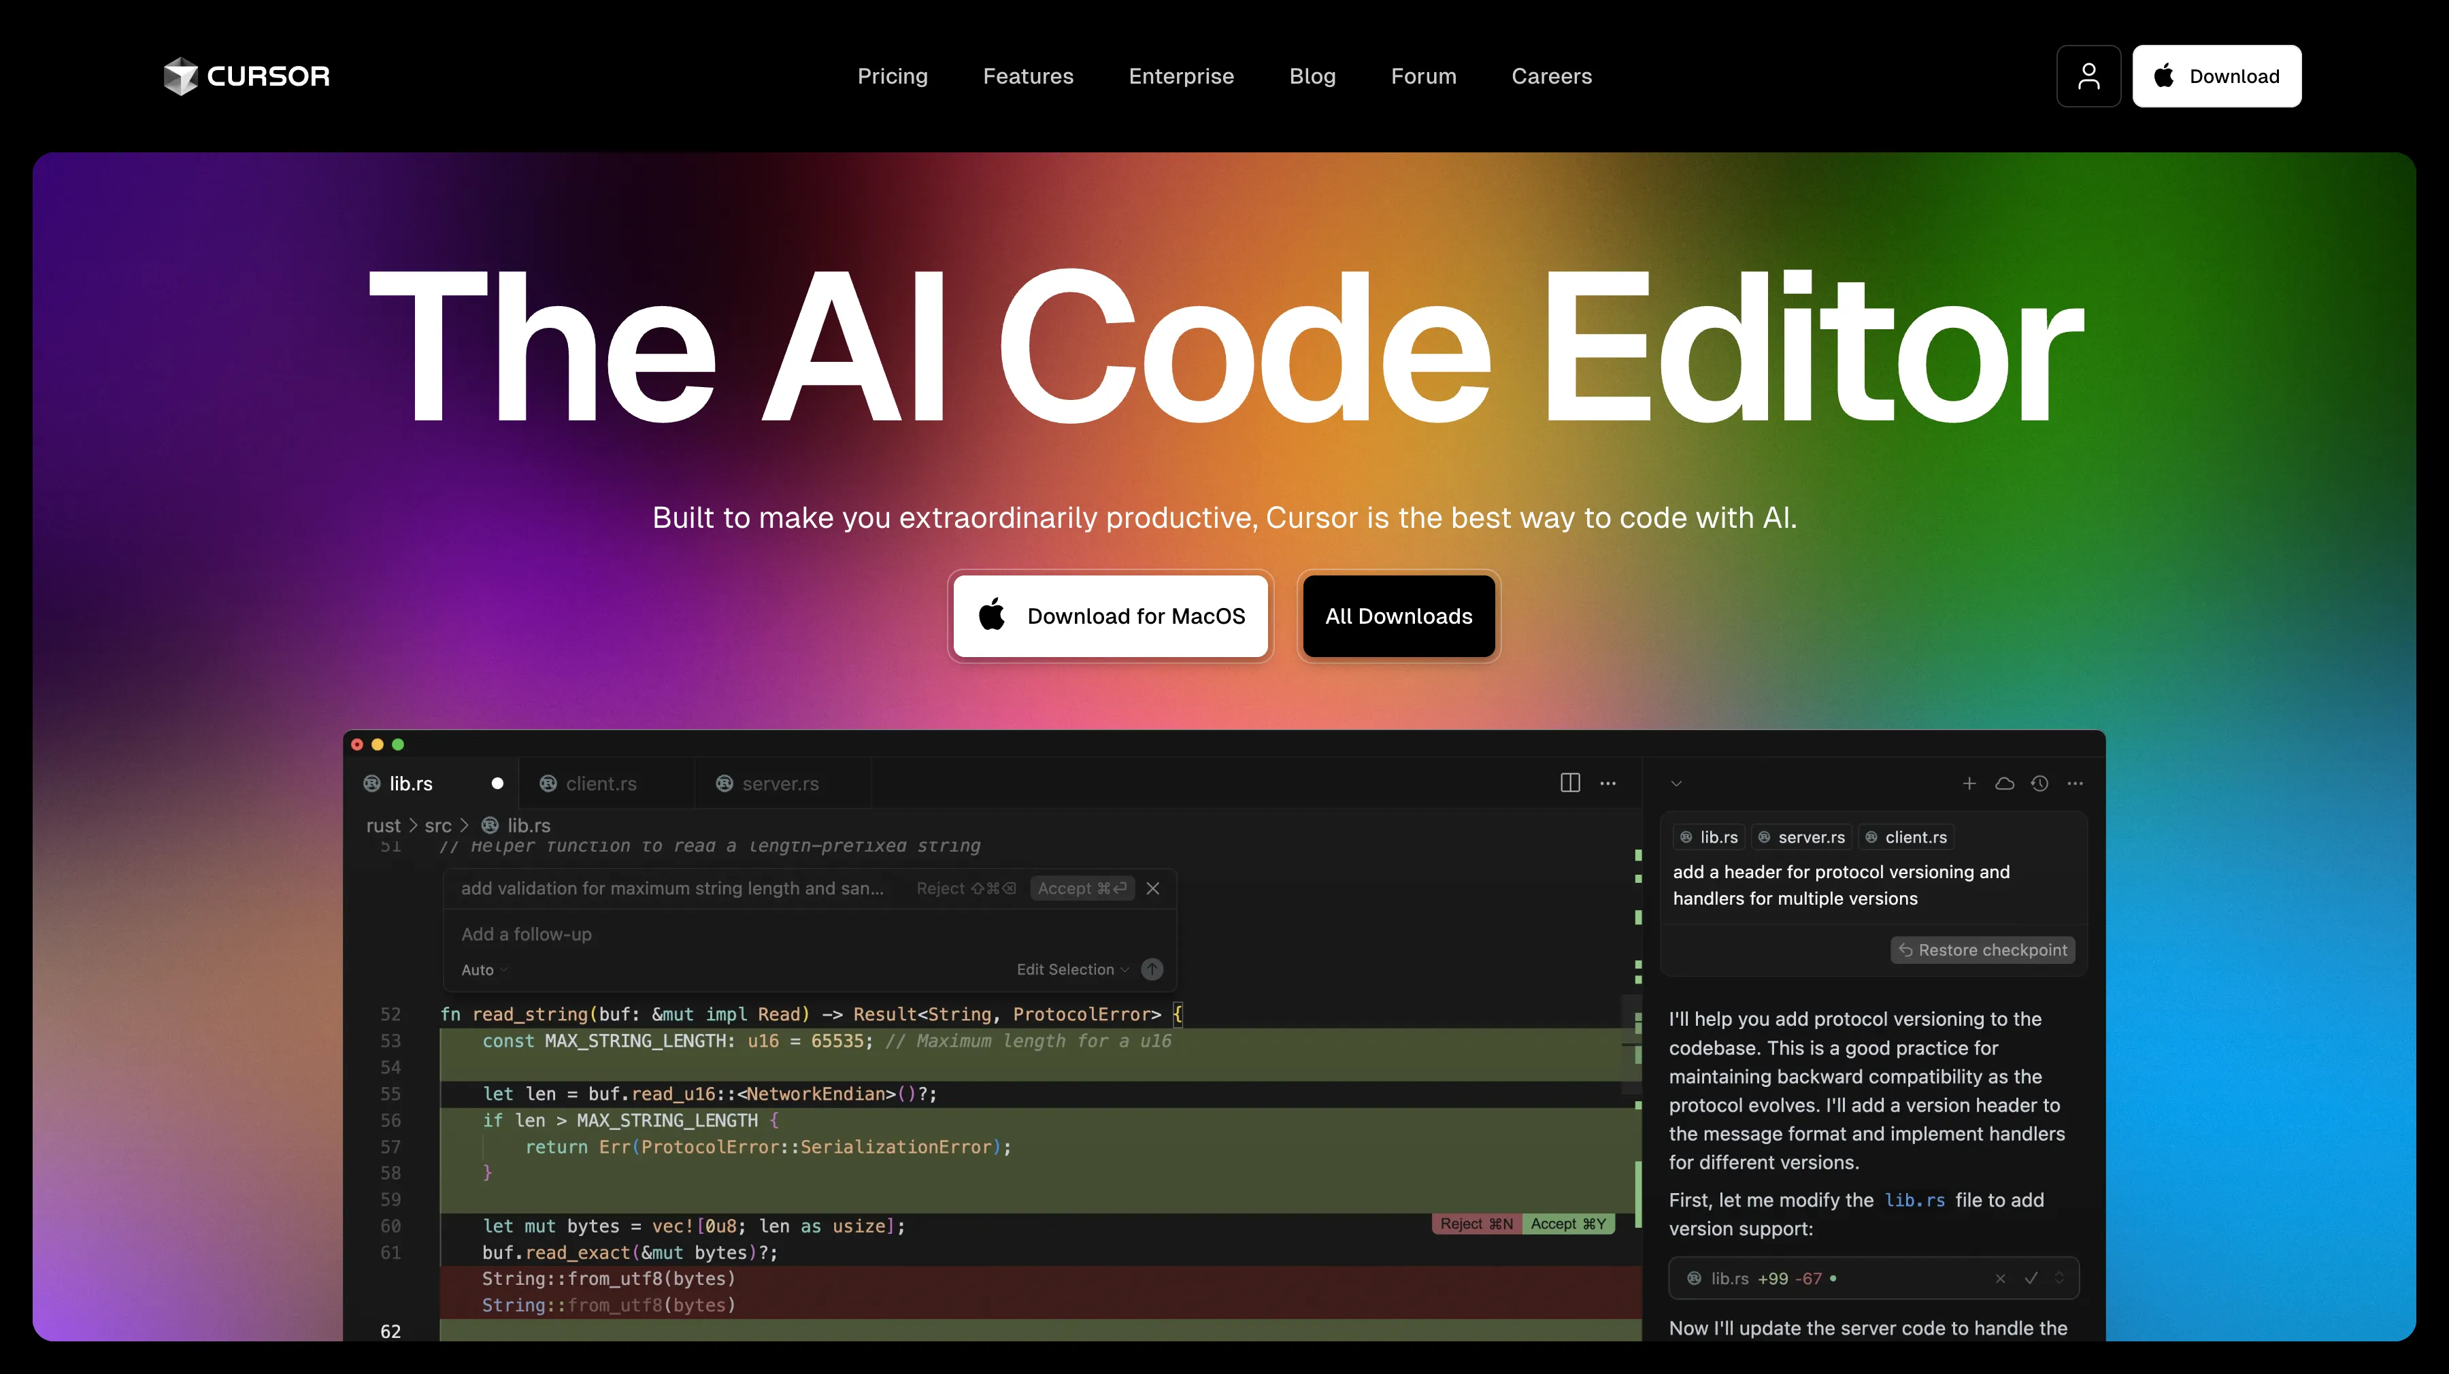Screen dimensions: 2449x1374
Task: Click the read_string function name on line 52
Action: tap(529, 1015)
